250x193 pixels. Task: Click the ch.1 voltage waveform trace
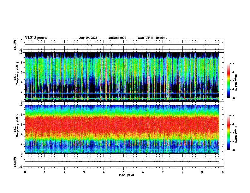[122, 45]
